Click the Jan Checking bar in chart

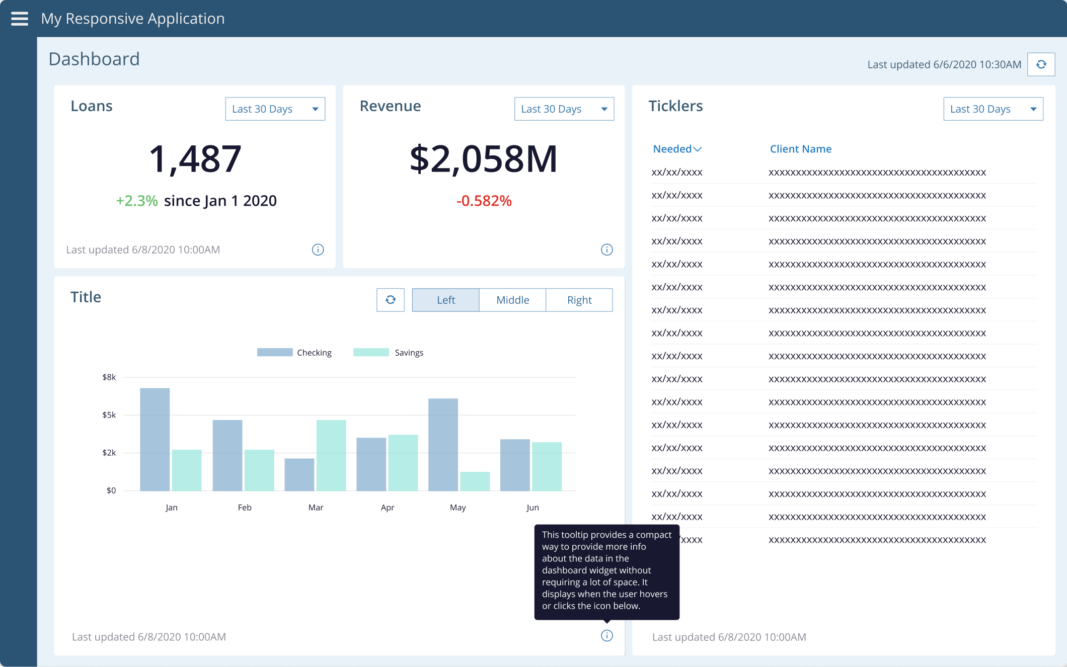click(x=155, y=439)
